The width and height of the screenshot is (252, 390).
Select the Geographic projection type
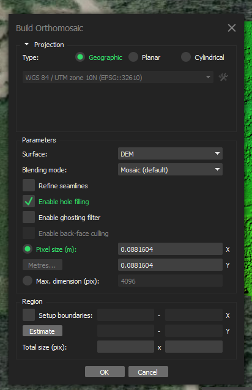[x=80, y=57]
